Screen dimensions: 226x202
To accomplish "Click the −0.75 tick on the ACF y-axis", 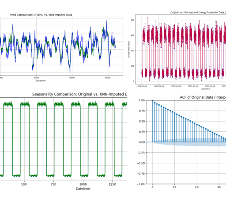I will pyautogui.click(x=141, y=174).
